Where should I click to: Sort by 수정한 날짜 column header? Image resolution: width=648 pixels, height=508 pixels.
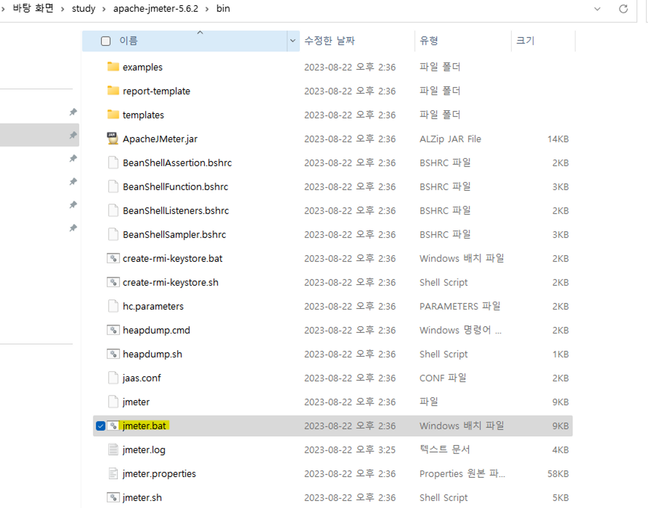pos(330,41)
